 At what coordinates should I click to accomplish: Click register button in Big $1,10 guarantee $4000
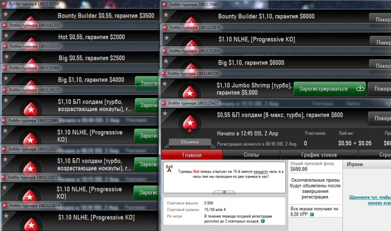(x=146, y=83)
